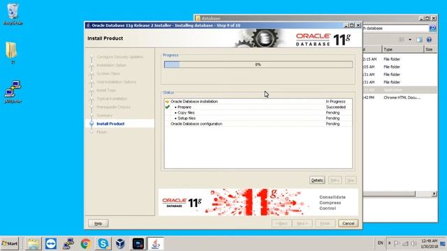
Task: Select Prerequisite Checks step in sidebar
Action: click(x=113, y=107)
